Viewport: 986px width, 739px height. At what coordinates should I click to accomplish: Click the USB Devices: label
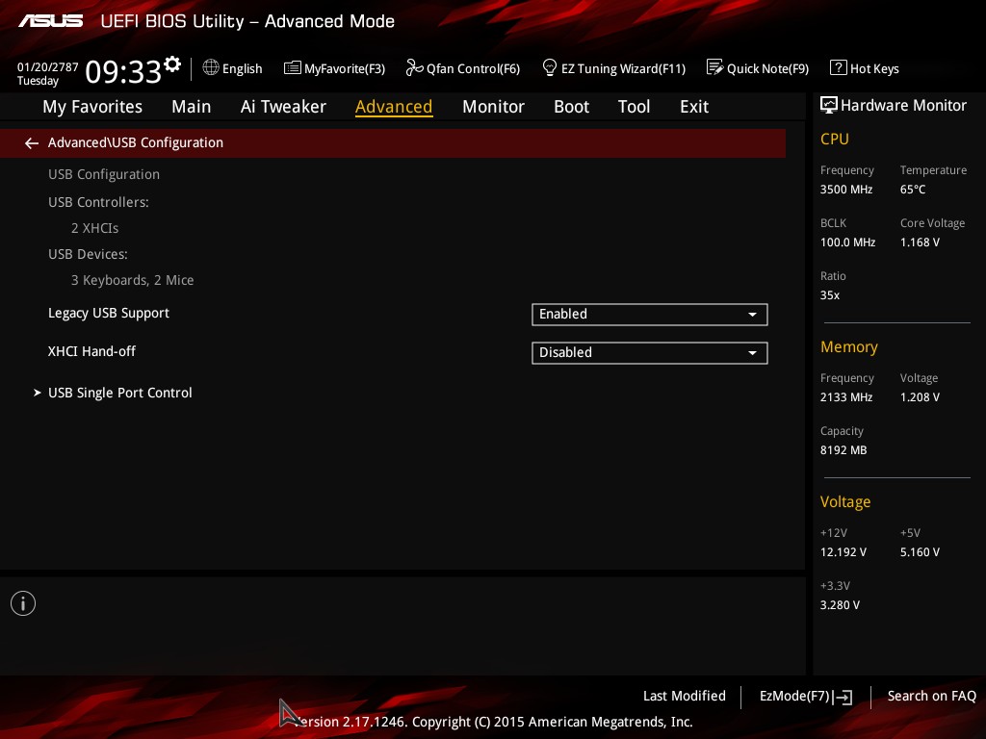click(x=88, y=254)
